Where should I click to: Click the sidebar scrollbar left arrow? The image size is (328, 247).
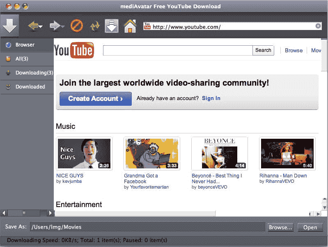pos(4,213)
